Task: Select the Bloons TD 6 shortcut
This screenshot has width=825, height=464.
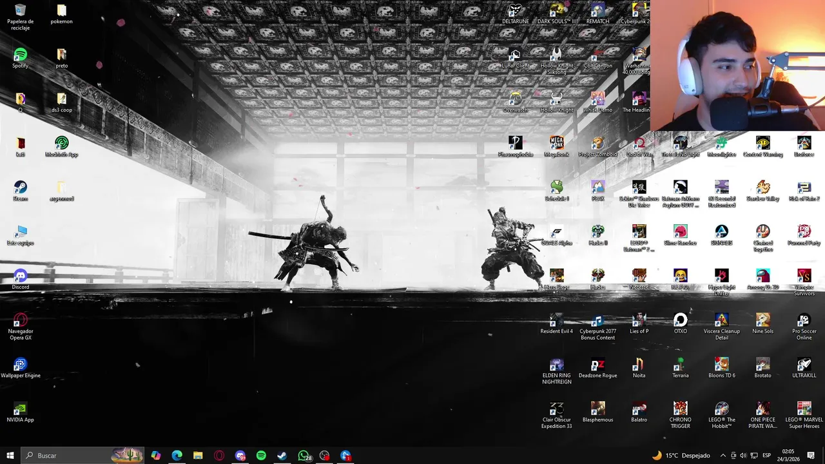Action: coord(721,368)
